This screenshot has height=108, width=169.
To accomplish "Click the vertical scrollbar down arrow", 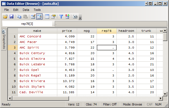I will [165, 94].
